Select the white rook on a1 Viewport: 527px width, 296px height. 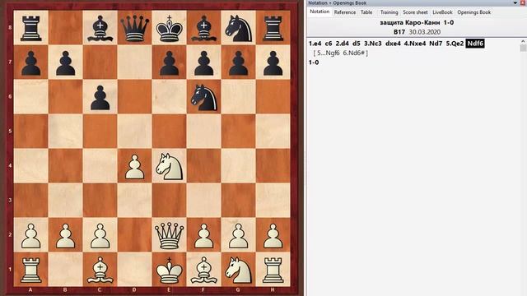coord(30,270)
